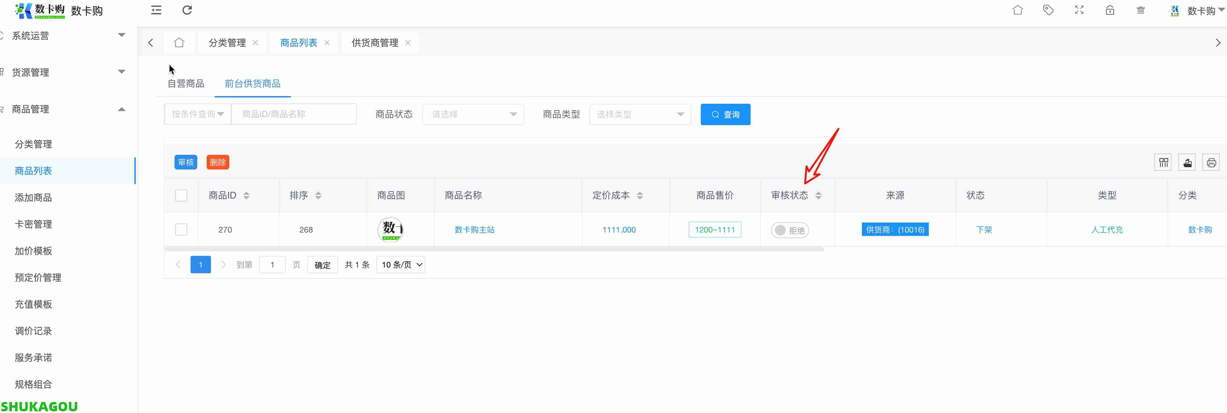This screenshot has height=413, width=1227.
Task: Check the checkbox for product 270
Action: (x=181, y=230)
